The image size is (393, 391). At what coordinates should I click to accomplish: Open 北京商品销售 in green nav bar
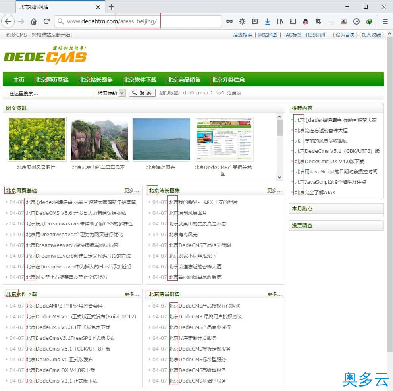pyautogui.click(x=184, y=80)
